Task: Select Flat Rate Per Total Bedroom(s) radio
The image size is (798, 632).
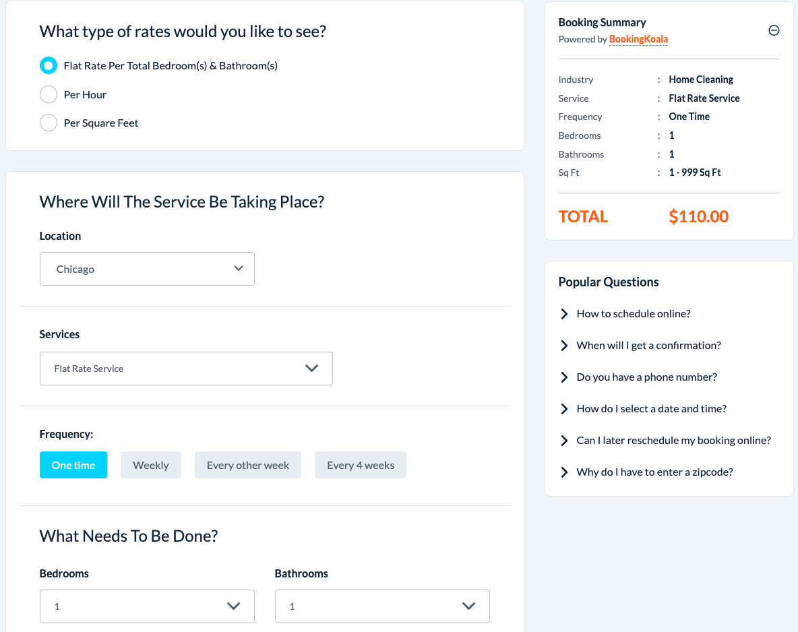Action: pos(49,65)
